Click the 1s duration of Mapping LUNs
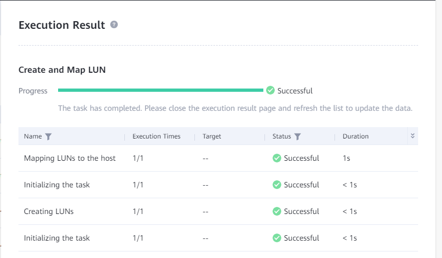Viewport: 442px width, 258px height. point(346,158)
